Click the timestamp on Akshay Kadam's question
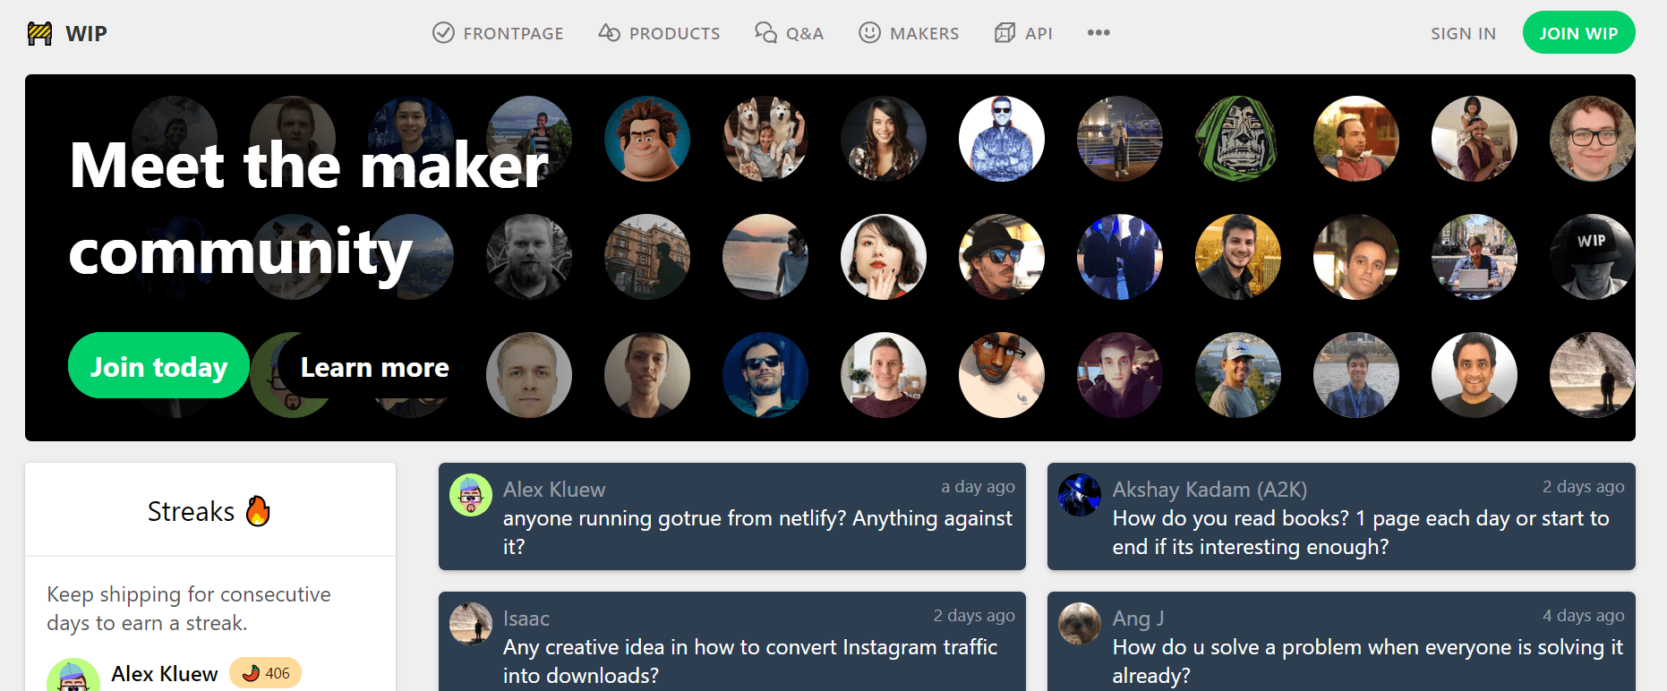 1583,487
